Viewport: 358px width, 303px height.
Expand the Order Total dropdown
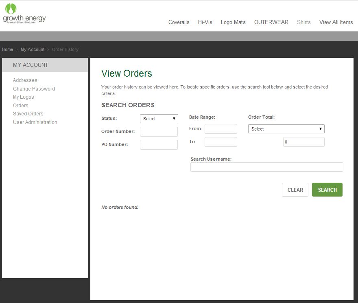point(286,129)
